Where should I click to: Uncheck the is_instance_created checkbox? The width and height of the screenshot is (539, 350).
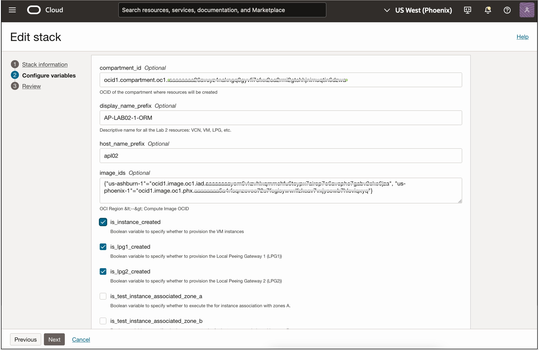click(x=103, y=222)
